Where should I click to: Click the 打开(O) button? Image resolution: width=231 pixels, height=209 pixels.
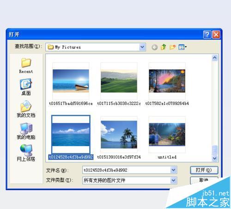point(204,170)
